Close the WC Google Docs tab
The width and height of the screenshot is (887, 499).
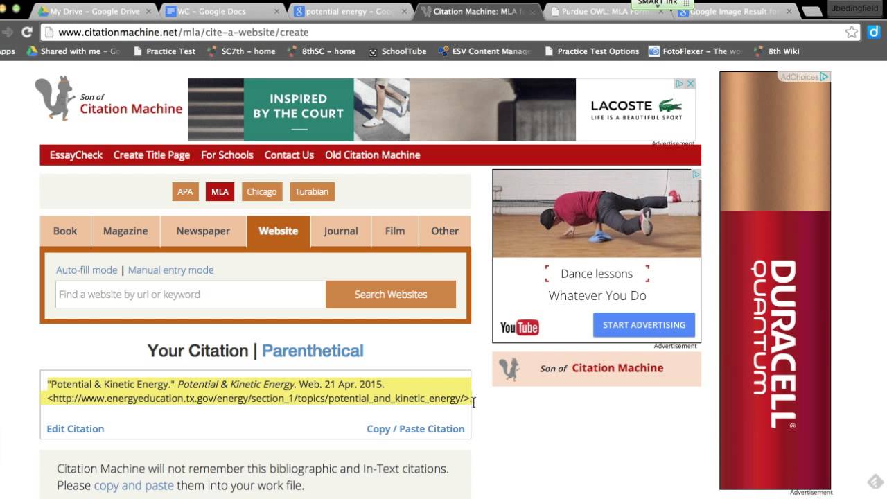(277, 12)
